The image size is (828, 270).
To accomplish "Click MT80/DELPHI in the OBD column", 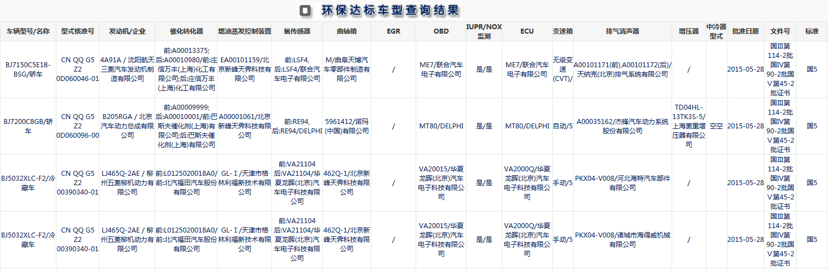I will [441, 126].
